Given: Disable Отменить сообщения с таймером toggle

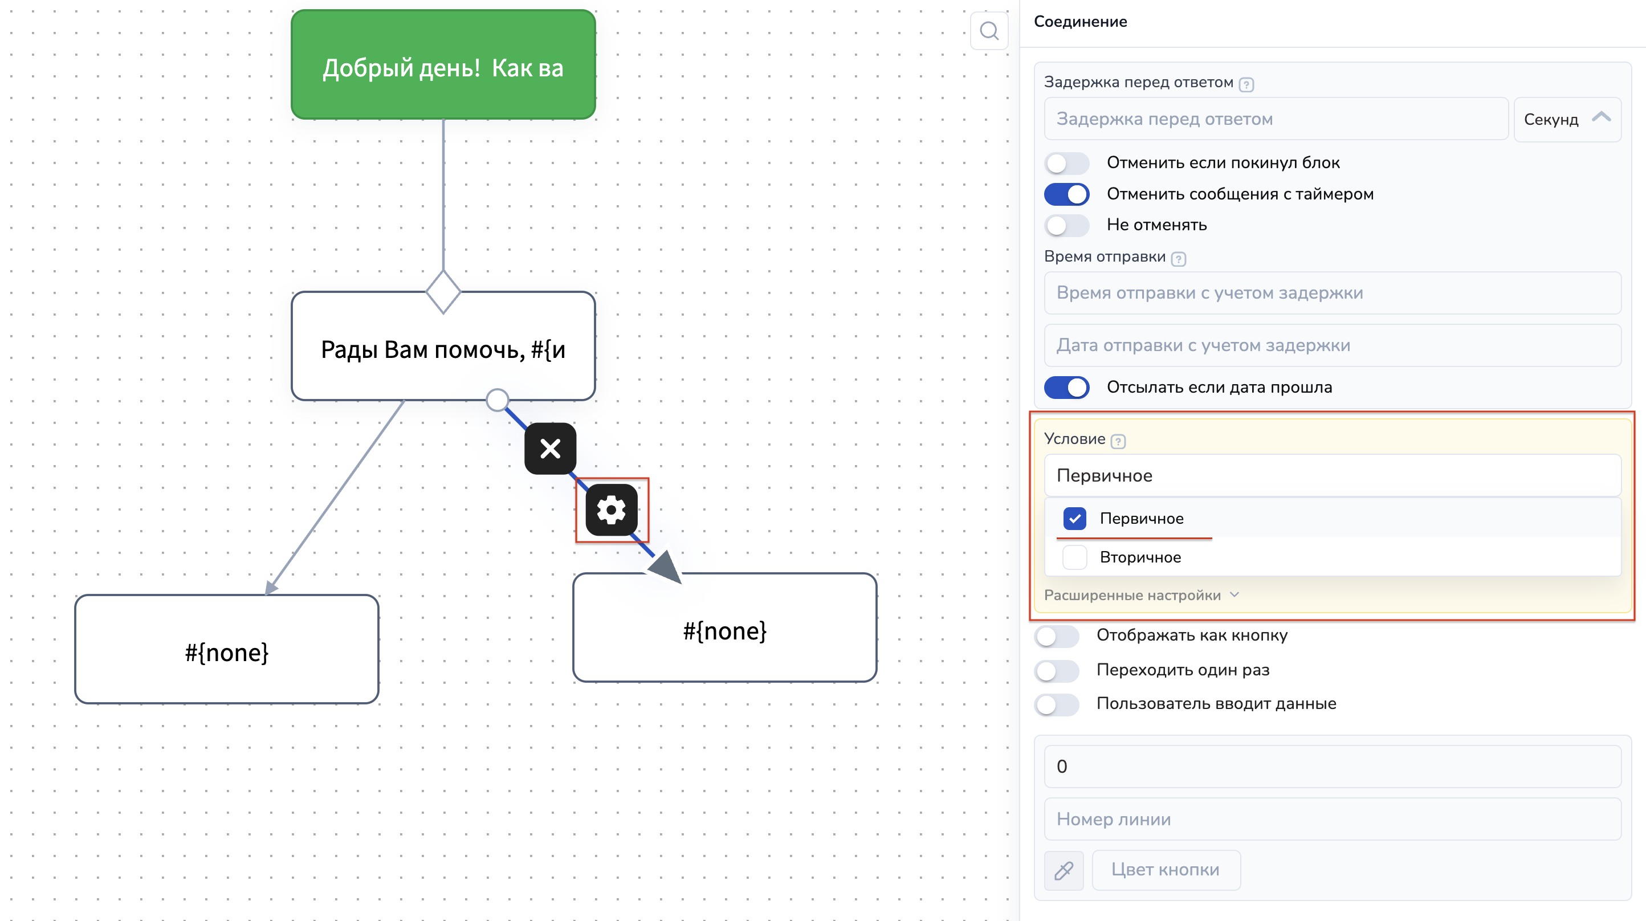Looking at the screenshot, I should (x=1066, y=194).
